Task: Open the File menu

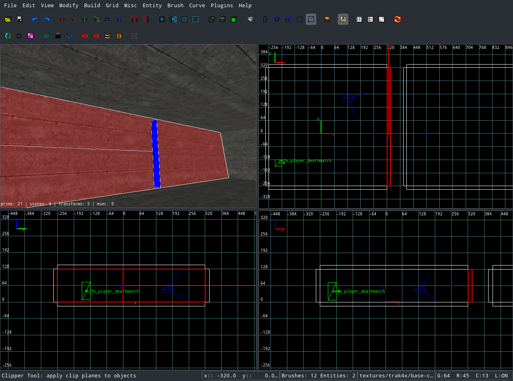Action: tap(10, 5)
